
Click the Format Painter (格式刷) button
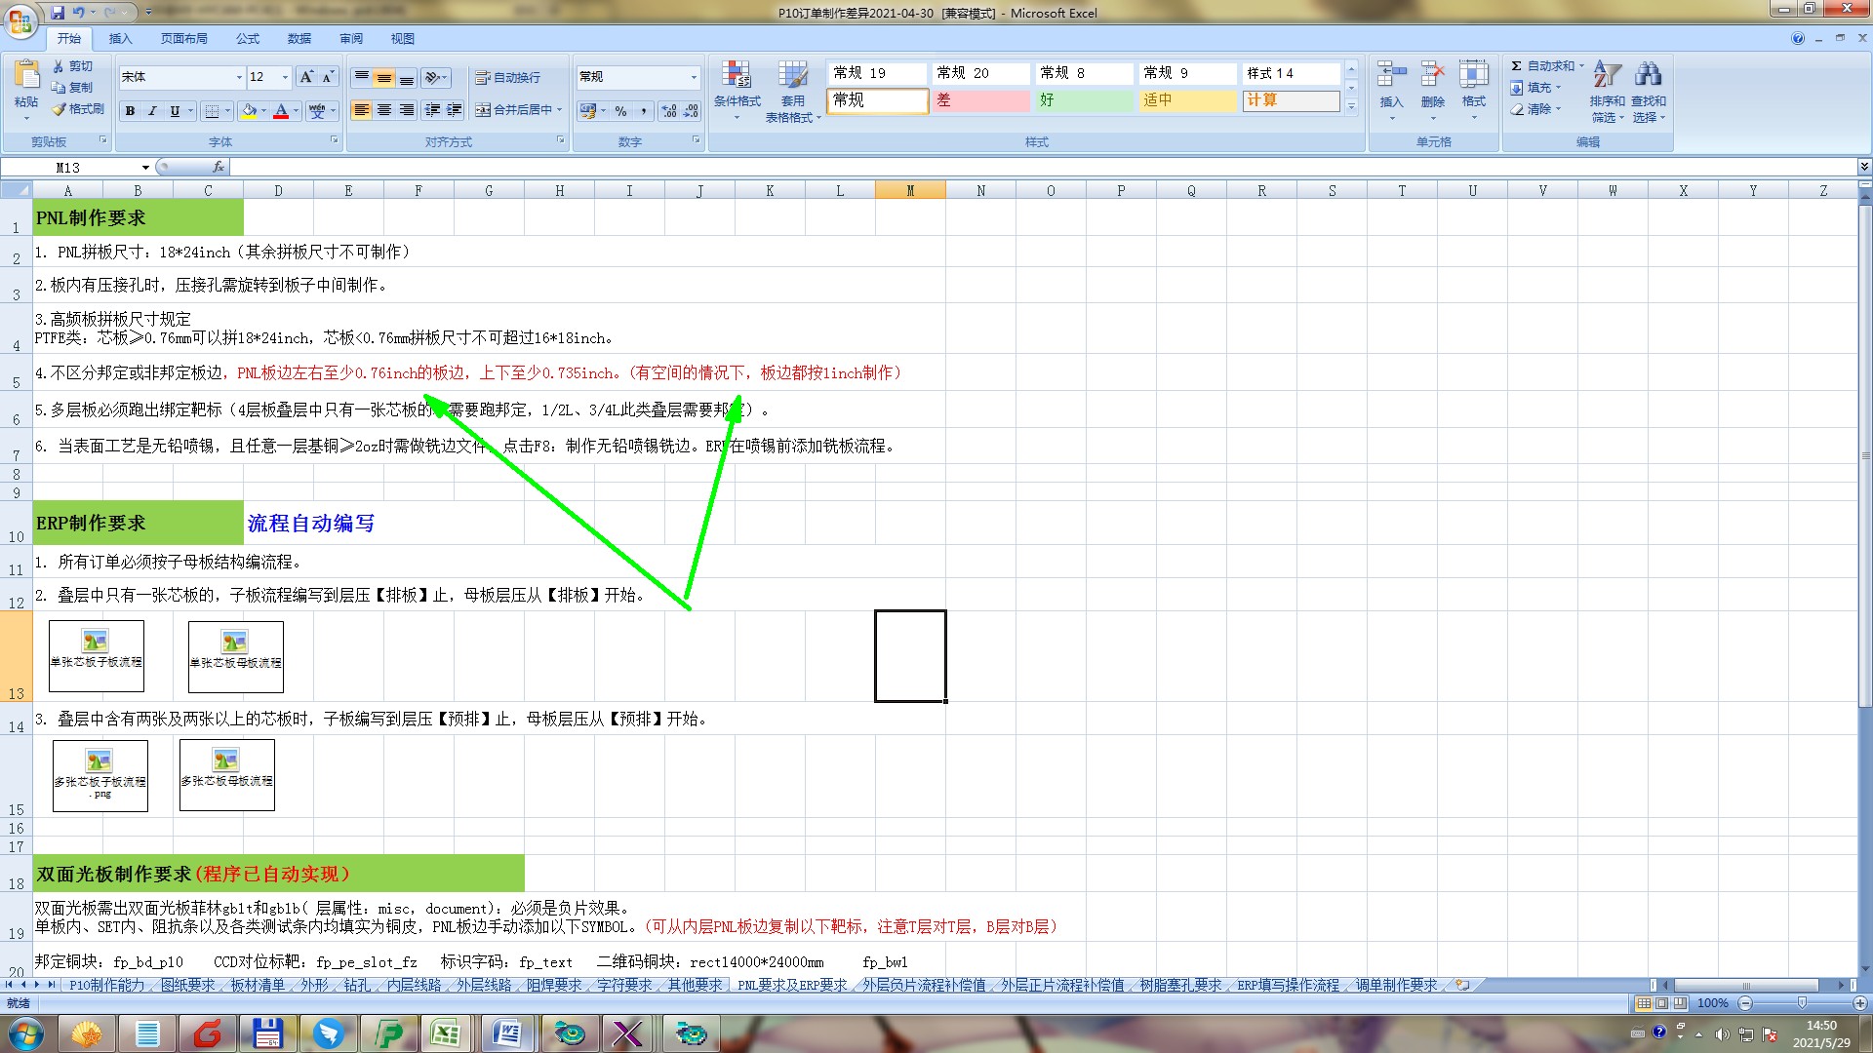(78, 109)
